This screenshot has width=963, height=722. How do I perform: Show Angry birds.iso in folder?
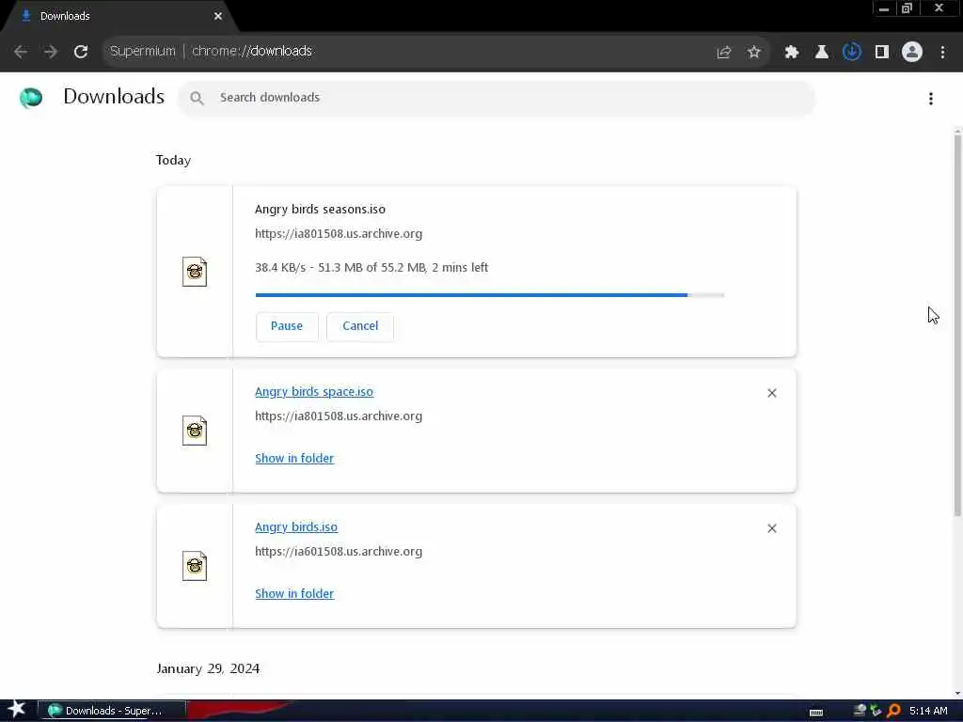294,594
